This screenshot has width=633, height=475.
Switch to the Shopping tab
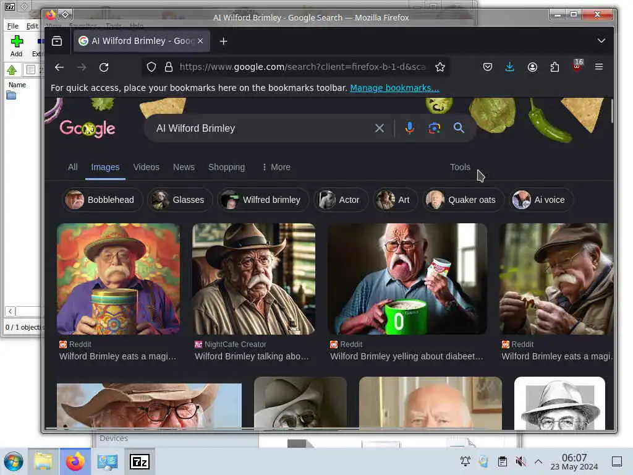[x=226, y=167]
